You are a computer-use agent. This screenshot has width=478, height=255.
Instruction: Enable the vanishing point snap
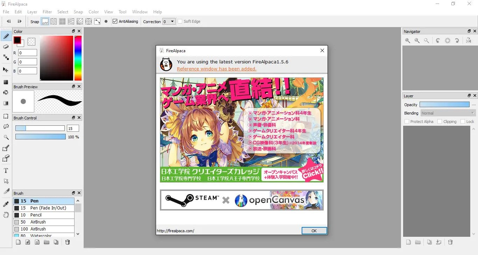click(71, 21)
